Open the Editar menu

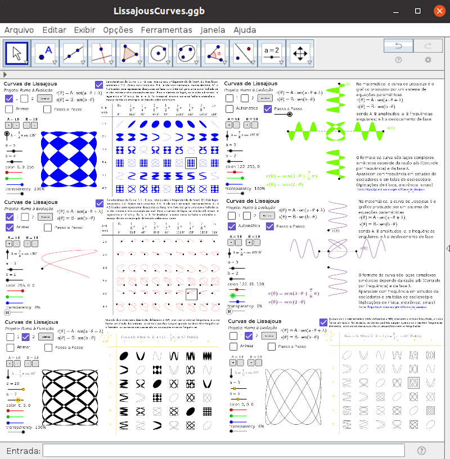pos(54,30)
